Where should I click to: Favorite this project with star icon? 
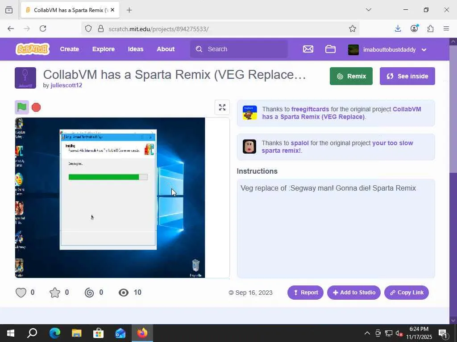tap(55, 293)
